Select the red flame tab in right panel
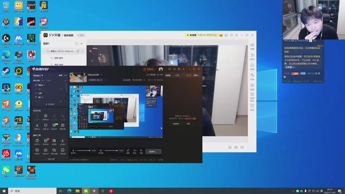Image resolution: width=345 pixels, height=194 pixels. click(189, 75)
